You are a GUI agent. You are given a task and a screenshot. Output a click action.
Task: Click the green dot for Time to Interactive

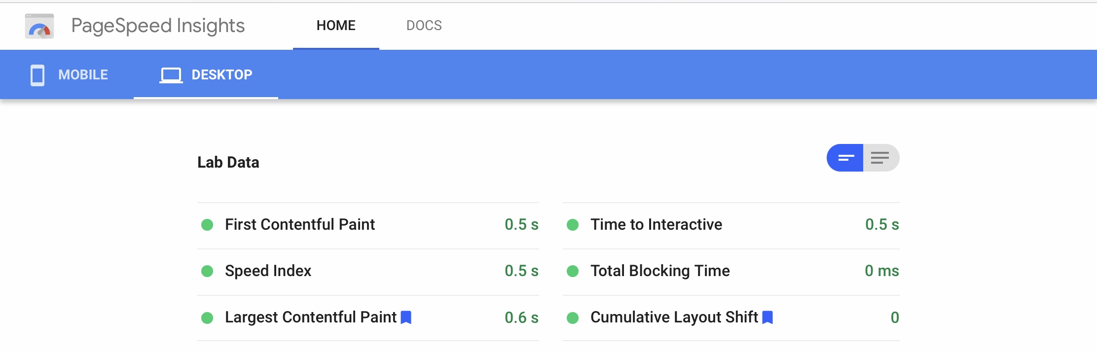click(573, 225)
